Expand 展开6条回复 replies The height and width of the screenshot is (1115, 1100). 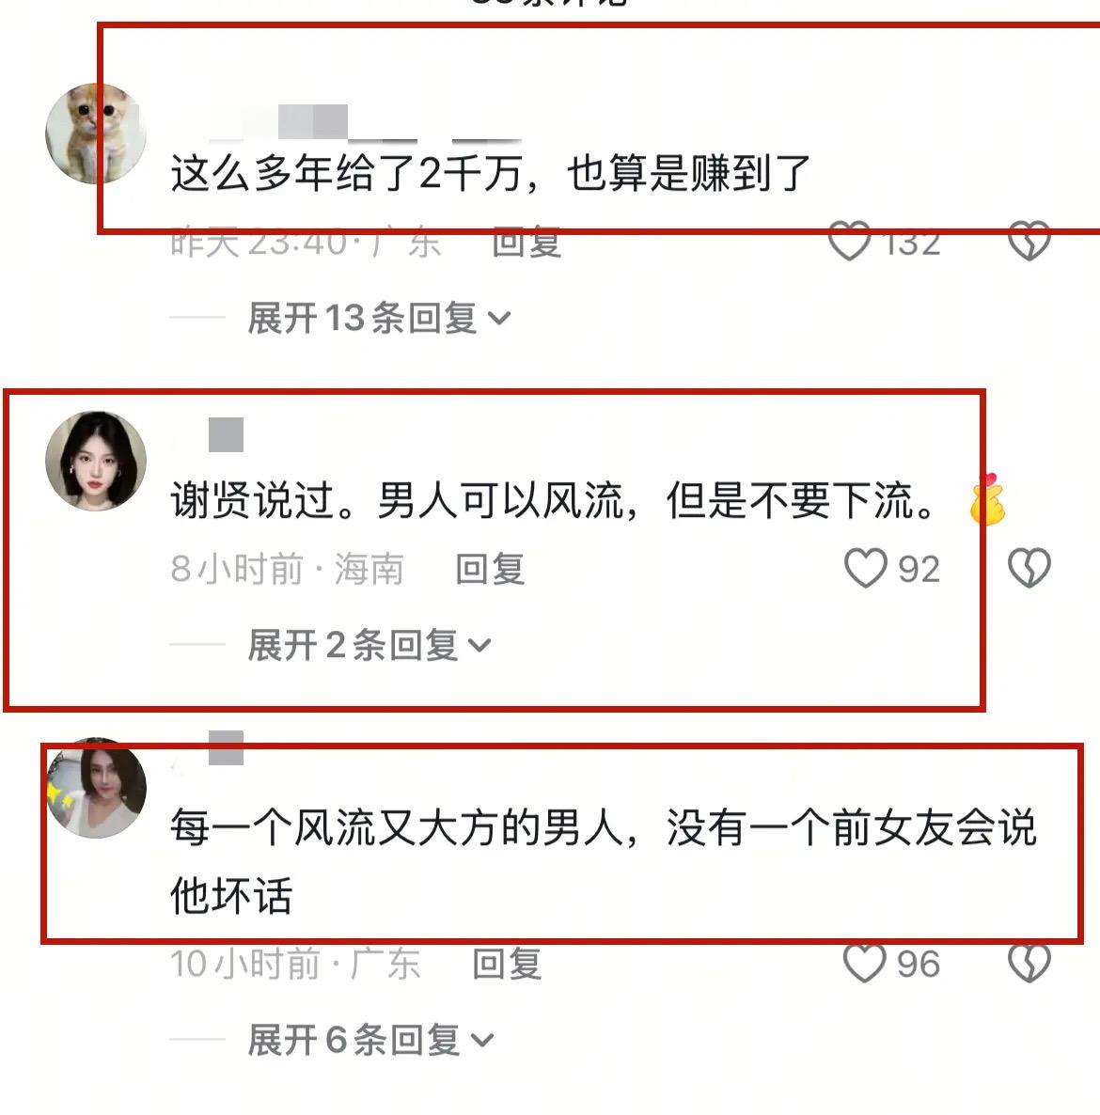(x=370, y=1041)
